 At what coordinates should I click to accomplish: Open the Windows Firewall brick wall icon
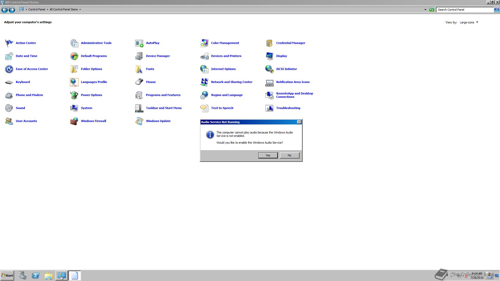click(74, 121)
